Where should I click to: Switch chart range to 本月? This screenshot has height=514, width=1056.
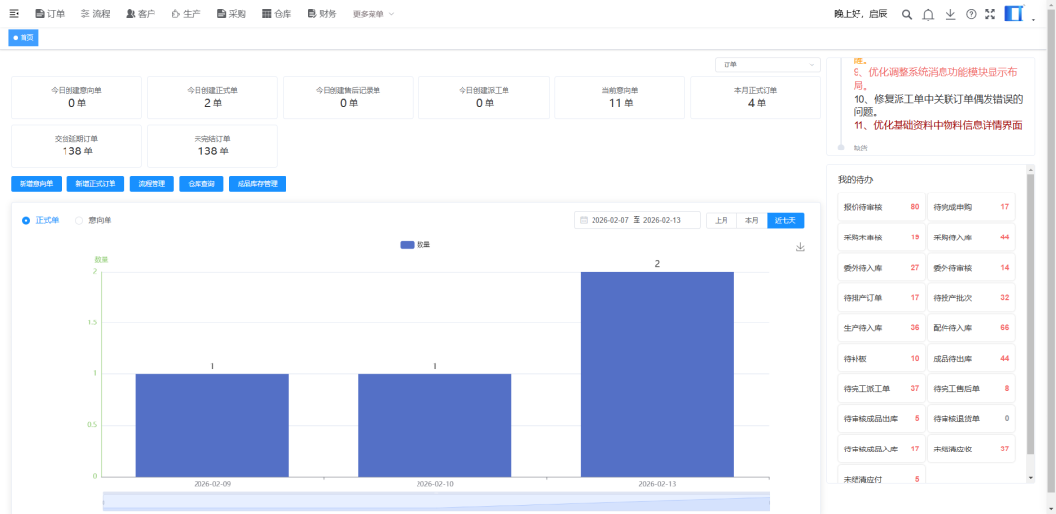pos(751,221)
